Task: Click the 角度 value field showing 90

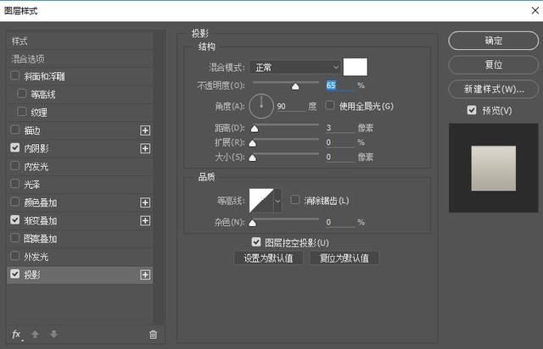Action: point(291,106)
